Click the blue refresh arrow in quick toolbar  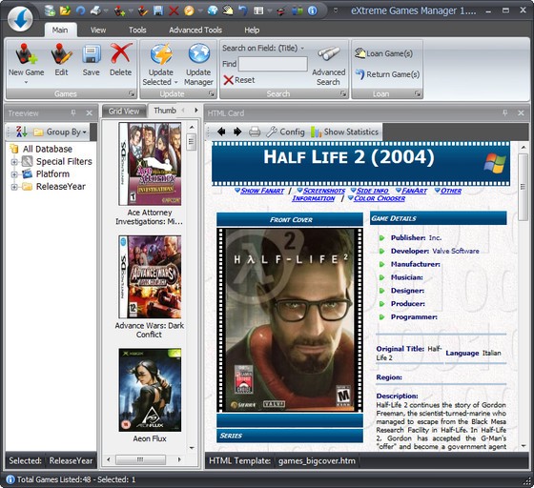(x=80, y=10)
